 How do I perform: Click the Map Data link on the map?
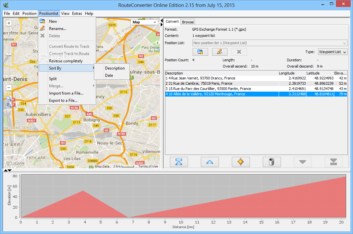102,166
